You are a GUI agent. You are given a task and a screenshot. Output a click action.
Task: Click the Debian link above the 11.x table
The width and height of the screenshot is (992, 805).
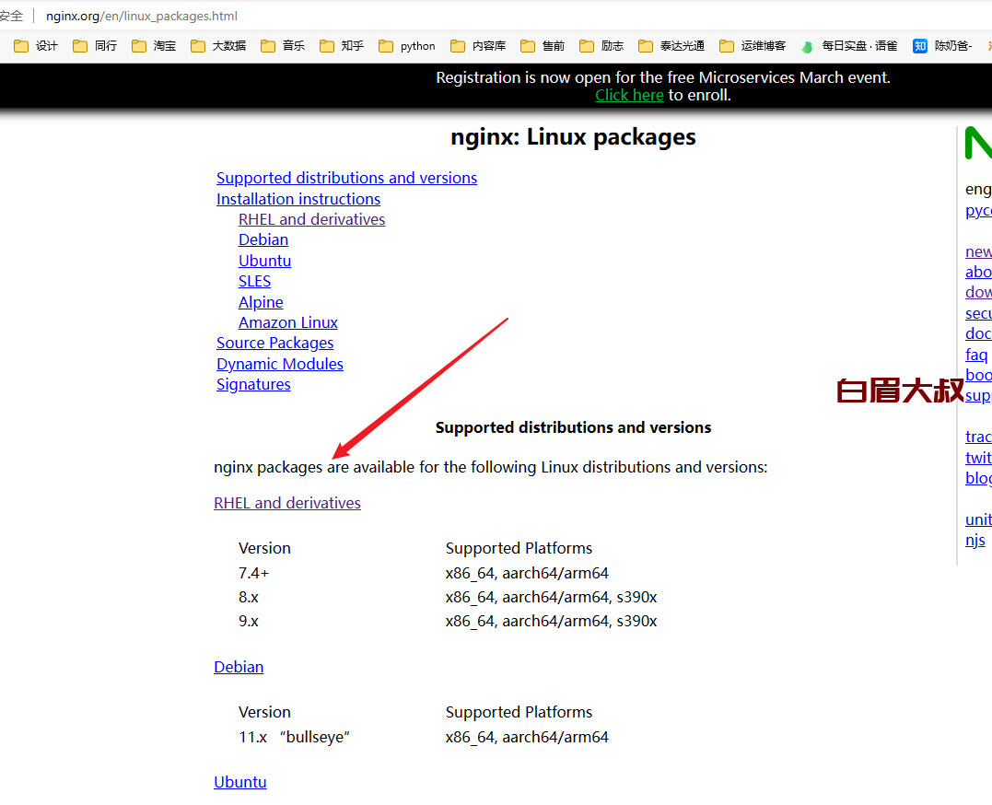click(x=239, y=667)
